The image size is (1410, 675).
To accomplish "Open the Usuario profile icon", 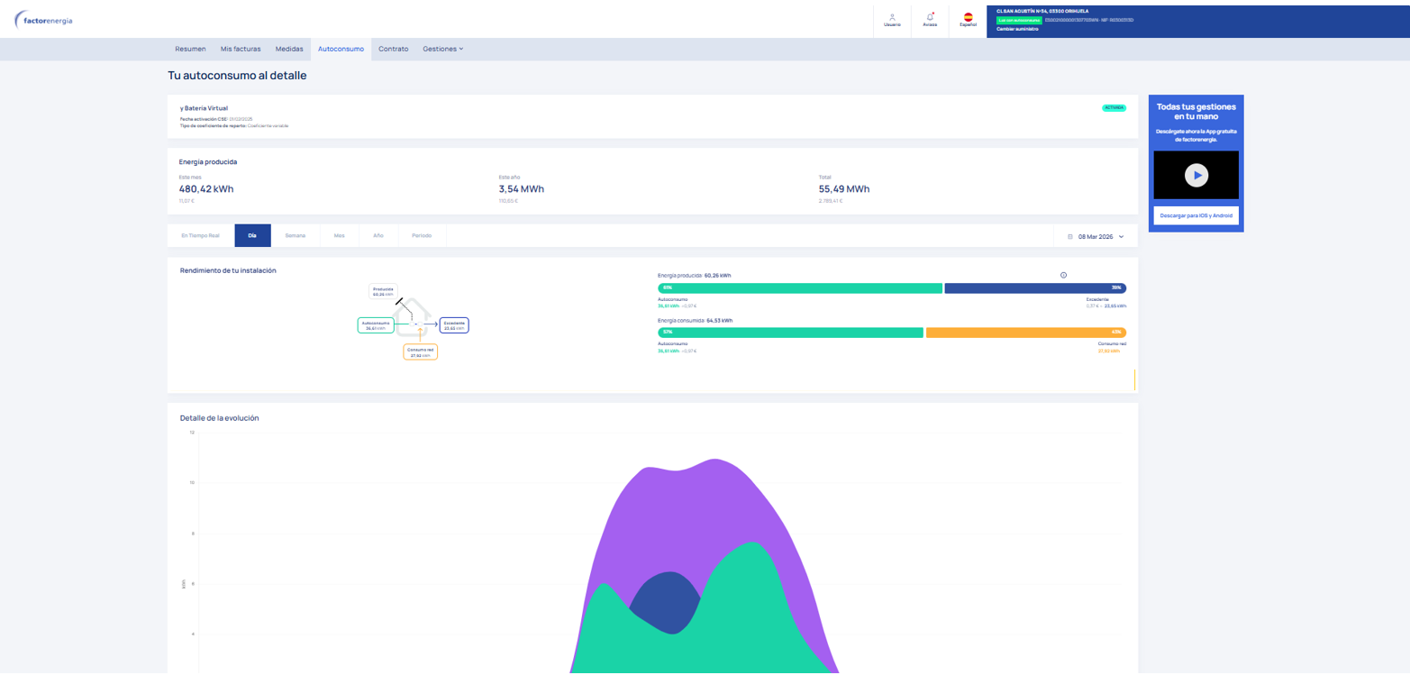I will [892, 19].
